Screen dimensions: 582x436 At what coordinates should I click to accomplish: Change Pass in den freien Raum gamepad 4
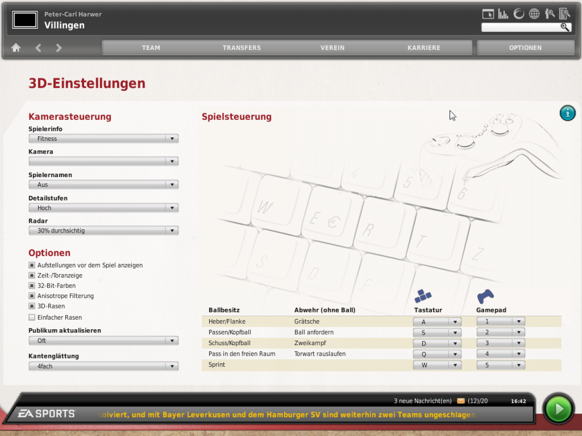pos(501,354)
